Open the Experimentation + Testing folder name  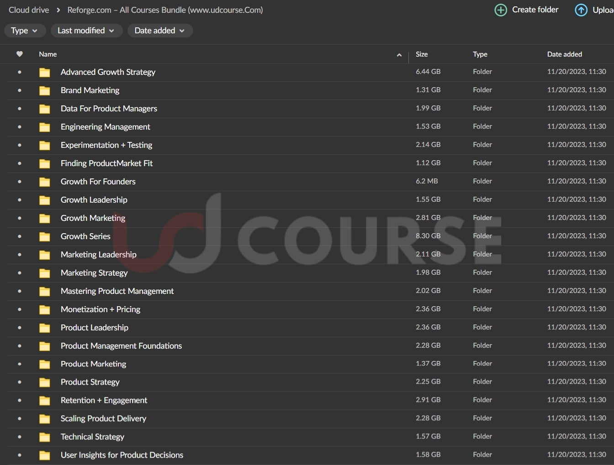click(106, 145)
